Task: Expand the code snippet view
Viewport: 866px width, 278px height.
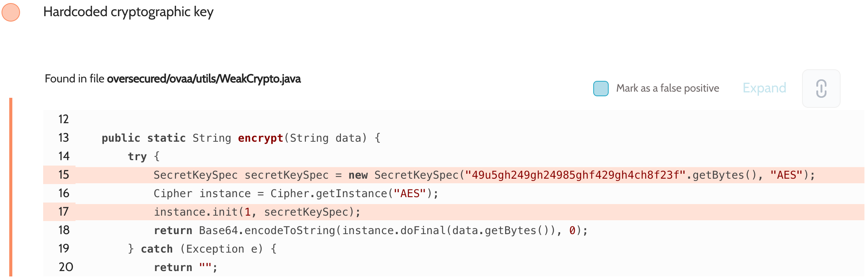Action: [x=764, y=88]
